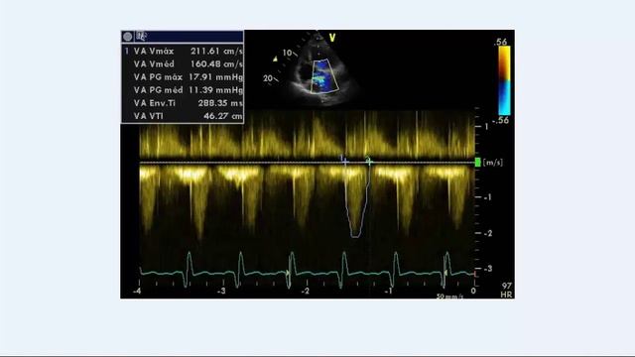Click the -.56 lower color scale value

click(x=500, y=120)
